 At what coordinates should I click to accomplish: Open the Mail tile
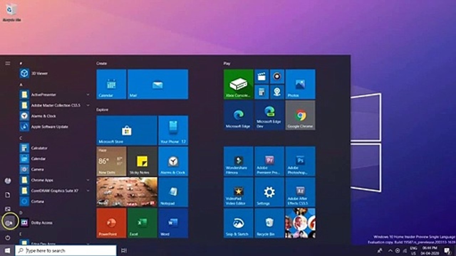pos(158,84)
